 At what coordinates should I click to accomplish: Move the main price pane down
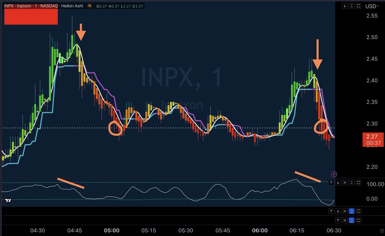coord(344,6)
